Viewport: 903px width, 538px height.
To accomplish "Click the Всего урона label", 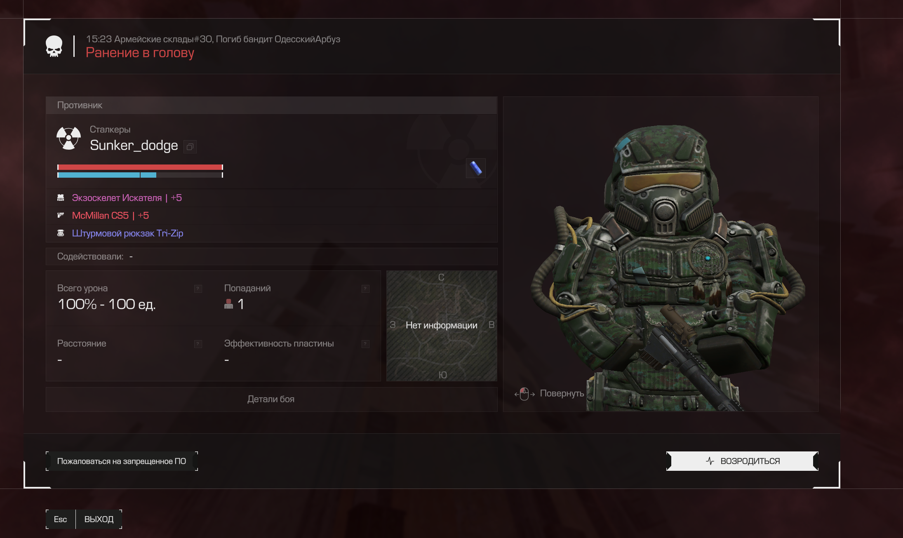I will pyautogui.click(x=82, y=288).
